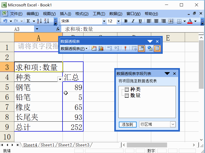Undo the last action
205x153 pixels.
pyautogui.click(x=5, y=21)
